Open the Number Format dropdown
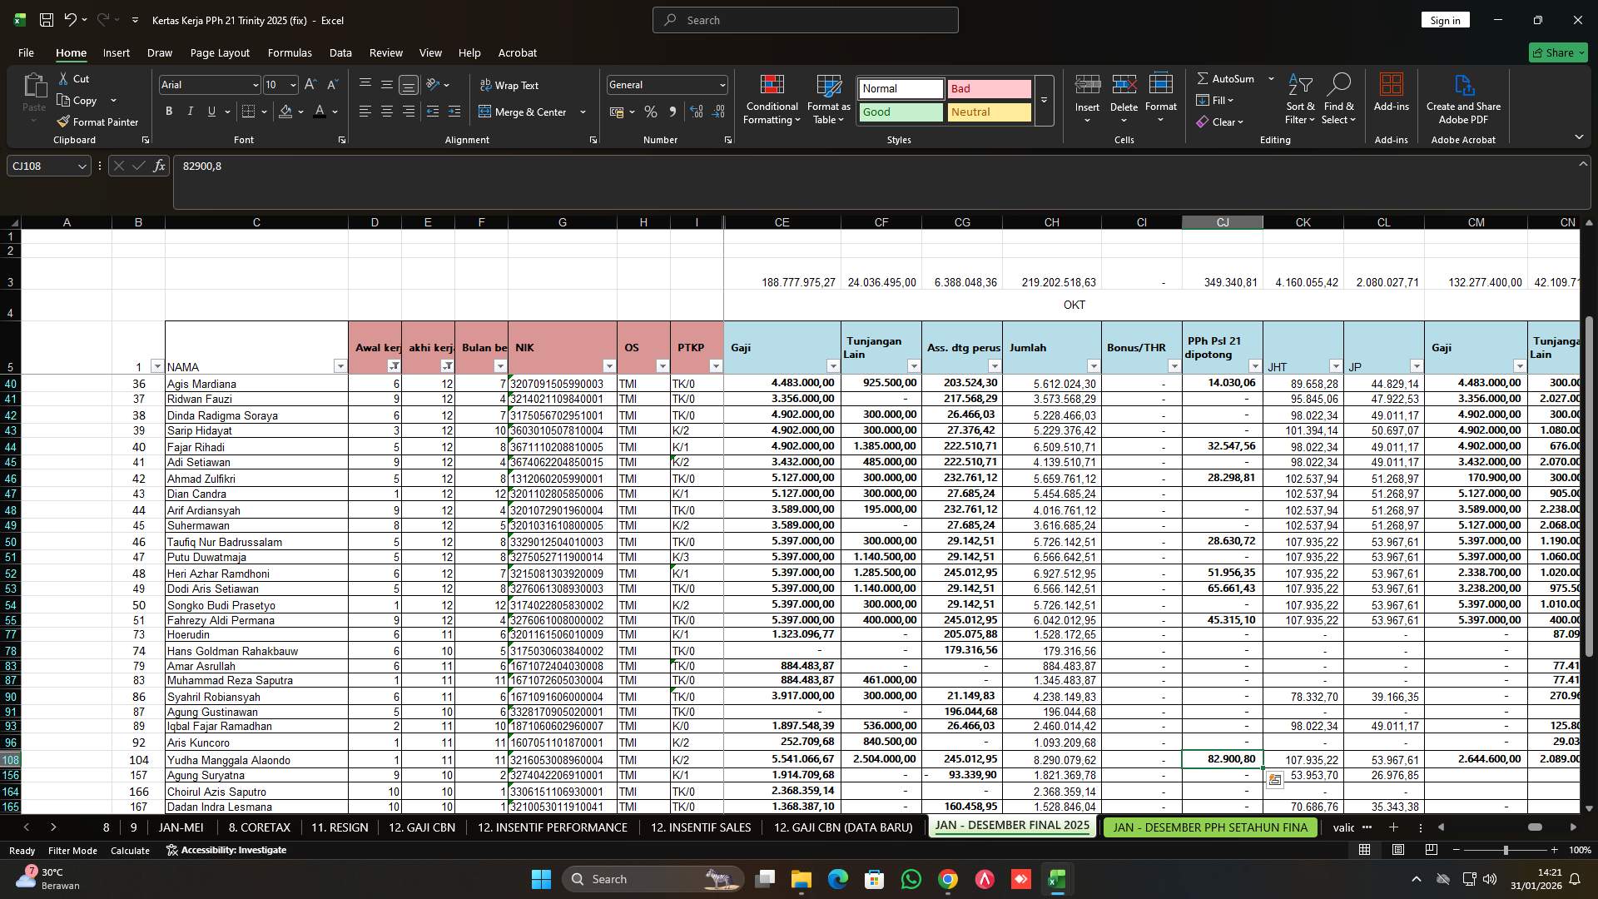 (719, 84)
